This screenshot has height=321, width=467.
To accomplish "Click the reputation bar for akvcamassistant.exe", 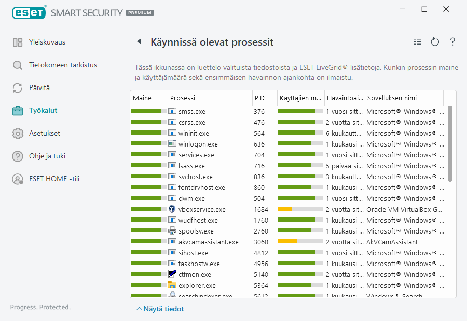I will pyautogui.click(x=148, y=242).
